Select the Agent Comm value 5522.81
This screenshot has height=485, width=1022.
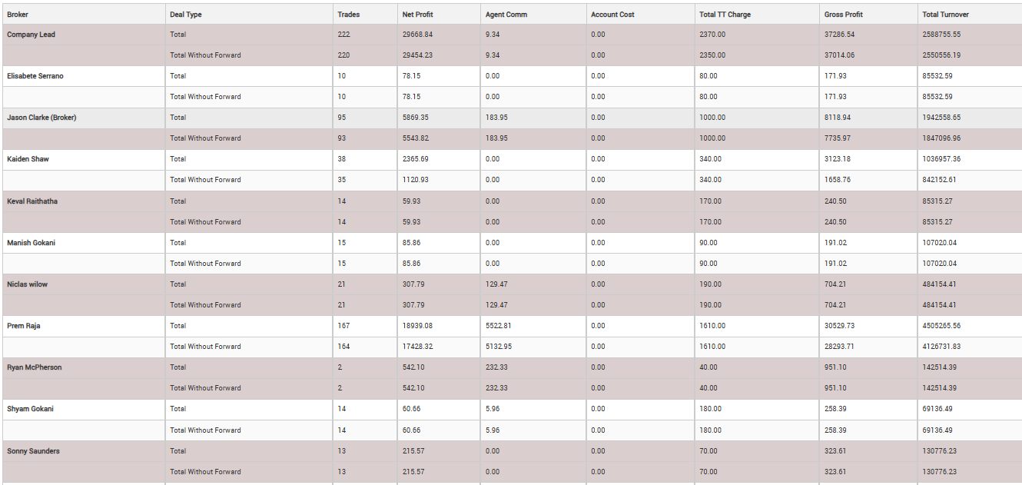click(499, 326)
